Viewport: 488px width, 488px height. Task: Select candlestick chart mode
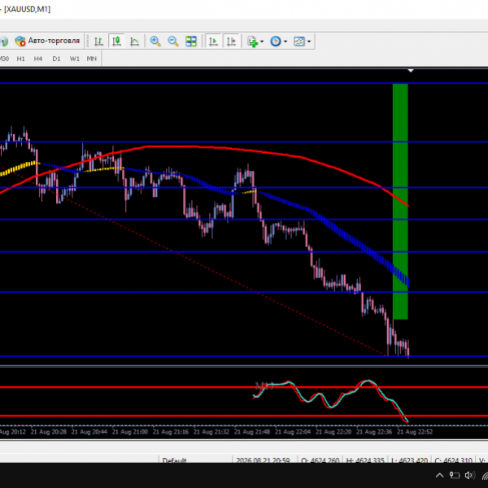click(x=116, y=41)
